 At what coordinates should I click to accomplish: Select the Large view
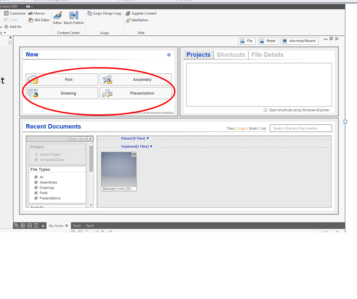coord(241,128)
